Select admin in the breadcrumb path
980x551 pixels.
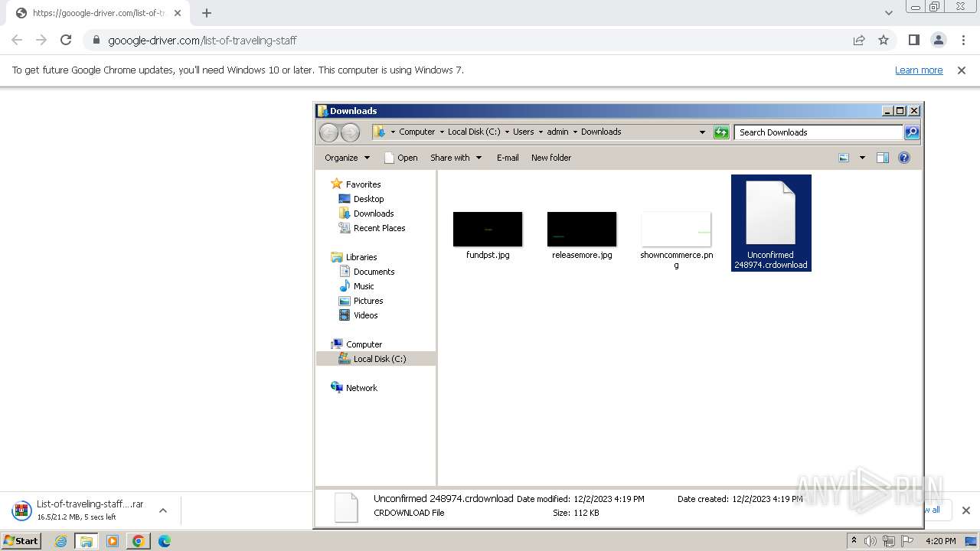click(x=557, y=132)
